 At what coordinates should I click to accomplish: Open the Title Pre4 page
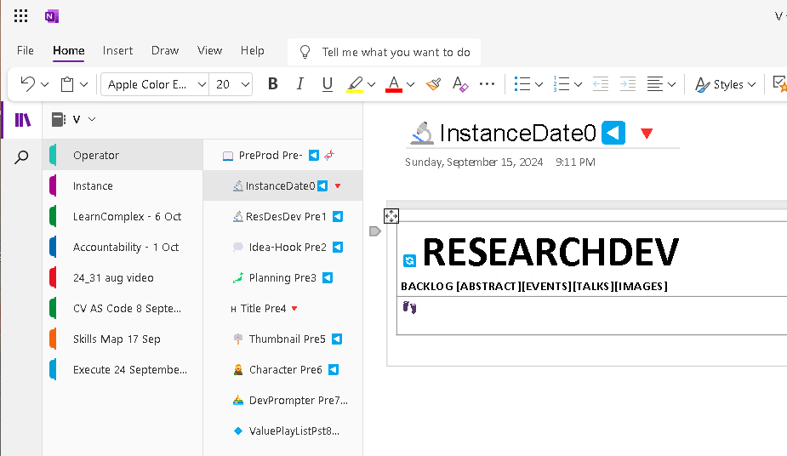[283, 308]
